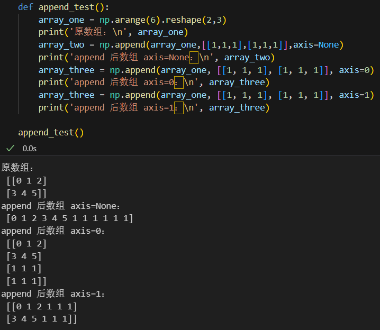Click the print line with 'axis=1:' string
The image size is (380, 330).
(x=154, y=108)
